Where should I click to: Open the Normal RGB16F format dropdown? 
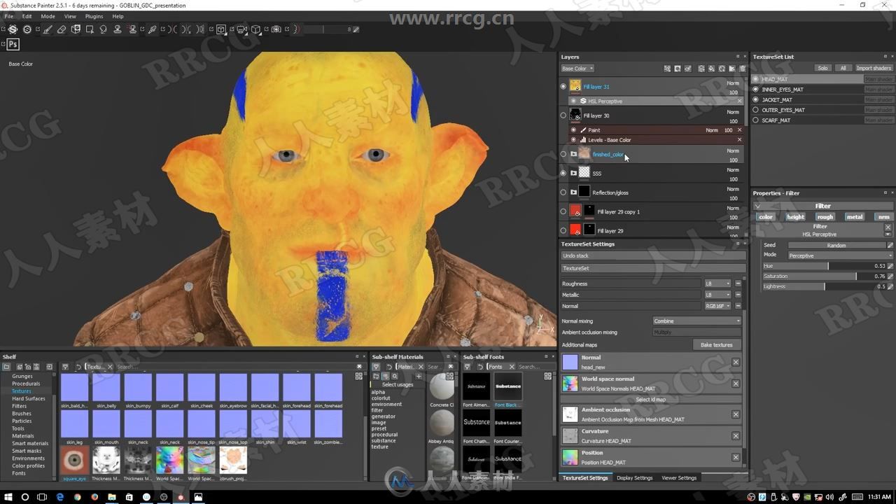pos(717,306)
